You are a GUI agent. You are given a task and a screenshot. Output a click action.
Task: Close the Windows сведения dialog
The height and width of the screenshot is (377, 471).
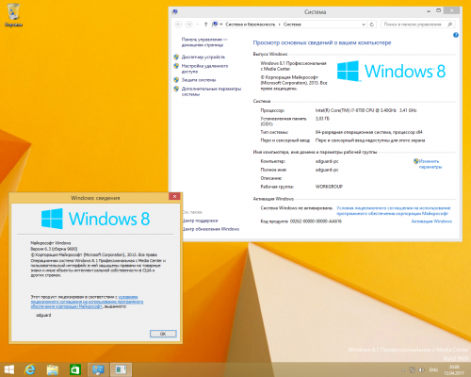click(x=174, y=196)
